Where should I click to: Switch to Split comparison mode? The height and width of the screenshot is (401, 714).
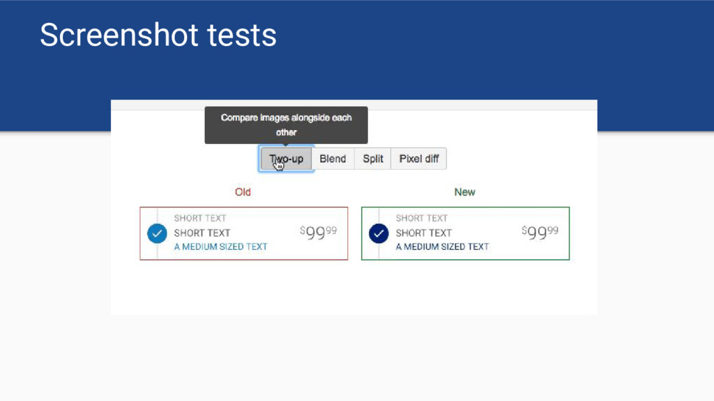tap(373, 159)
